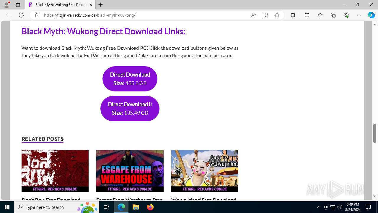Open the Copilot sidebar icon
This screenshot has height=213, width=378.
pos(371,15)
